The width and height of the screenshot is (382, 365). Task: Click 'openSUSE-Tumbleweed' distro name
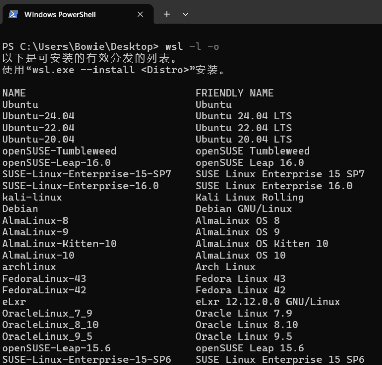(x=59, y=151)
